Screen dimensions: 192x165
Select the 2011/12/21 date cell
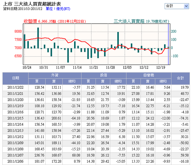15,94
